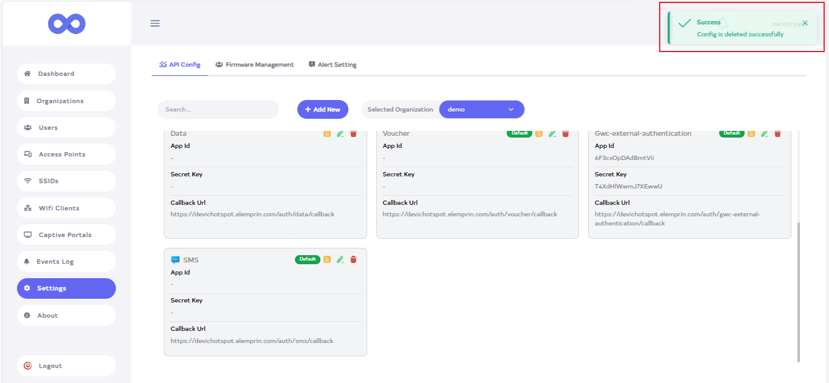Viewport: 829px width, 383px height.
Task: Edit the Voucher config with pencil icon
Action: pos(552,133)
